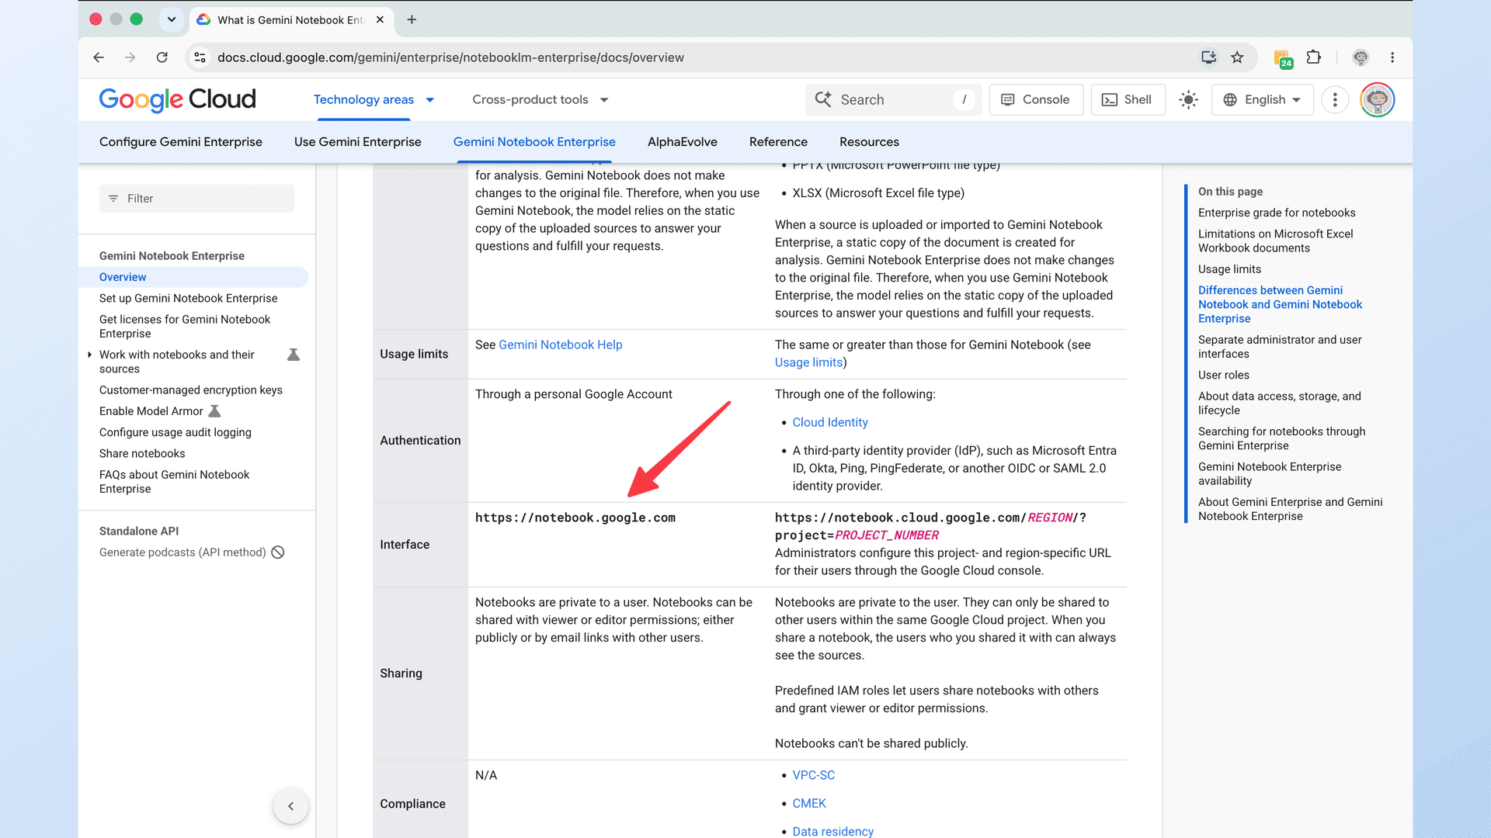Jump to Separate administrator and user interfaces
The width and height of the screenshot is (1491, 838).
(1279, 347)
